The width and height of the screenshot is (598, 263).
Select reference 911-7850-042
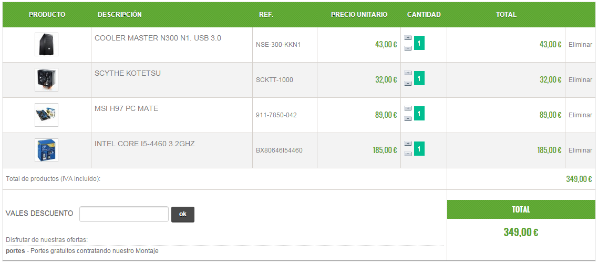(276, 115)
